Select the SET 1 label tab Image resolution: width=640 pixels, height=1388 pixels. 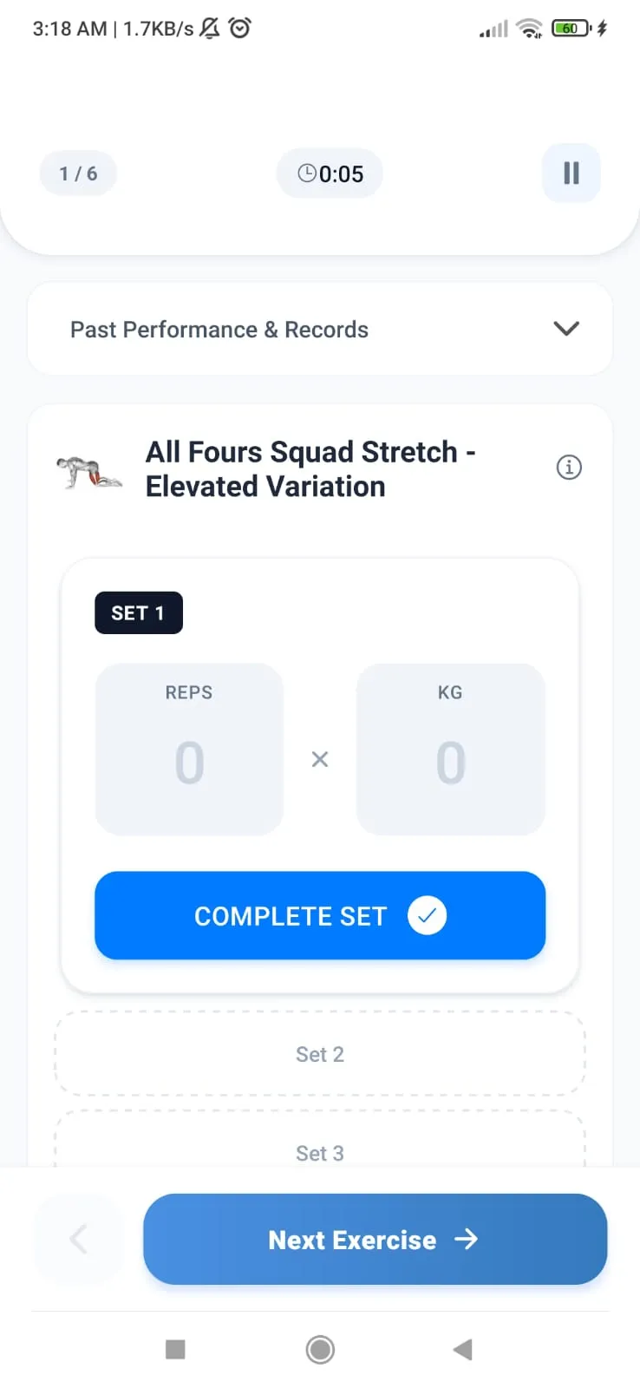[138, 613]
